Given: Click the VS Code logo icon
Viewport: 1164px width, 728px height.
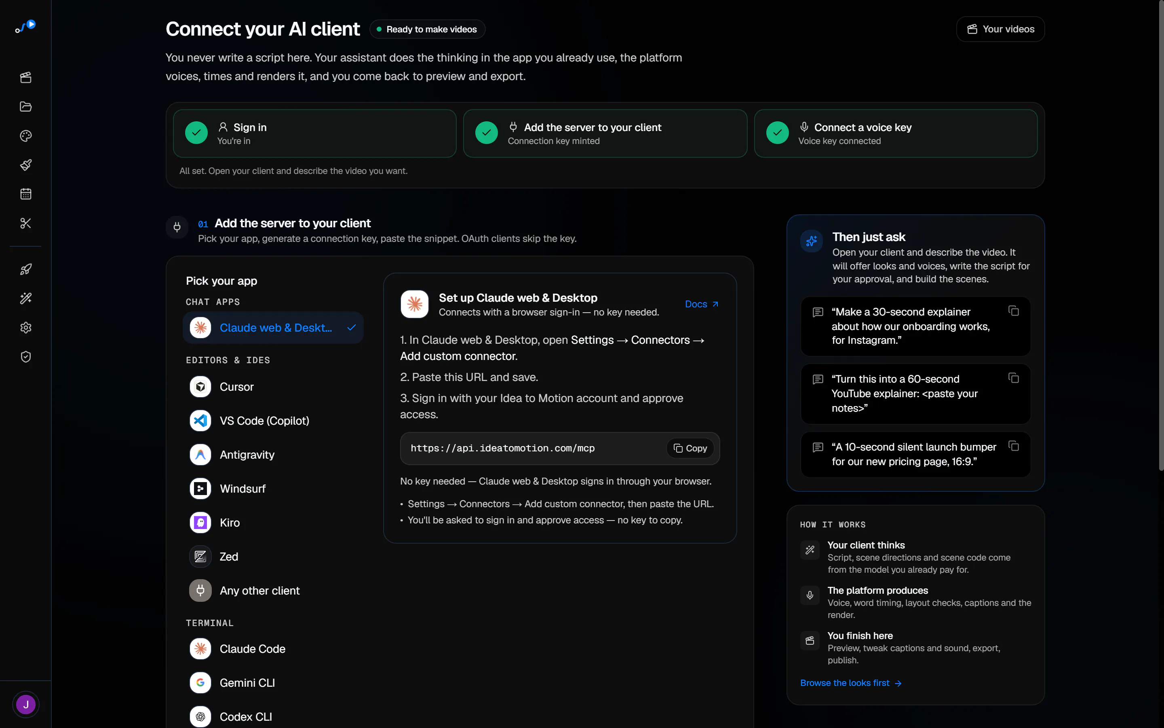Looking at the screenshot, I should click(200, 421).
